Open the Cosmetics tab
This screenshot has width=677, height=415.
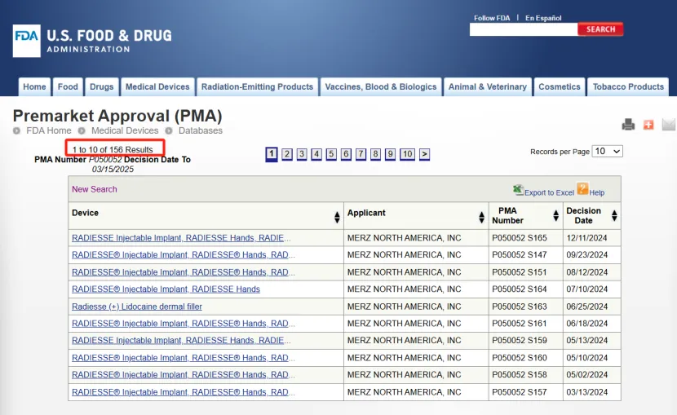pos(559,86)
